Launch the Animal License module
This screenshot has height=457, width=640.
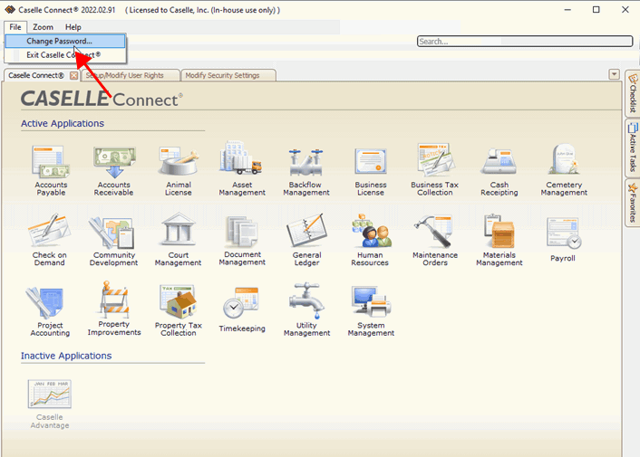coord(179,171)
